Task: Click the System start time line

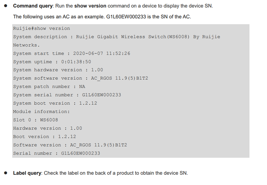Action: [x=72, y=53]
